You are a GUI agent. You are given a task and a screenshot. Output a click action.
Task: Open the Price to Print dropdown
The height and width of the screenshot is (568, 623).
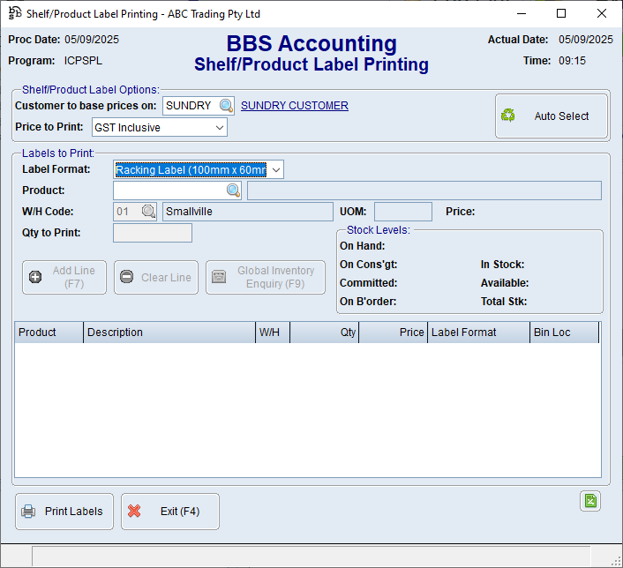[220, 128]
